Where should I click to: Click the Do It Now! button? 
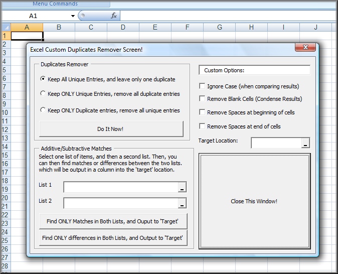click(x=111, y=129)
